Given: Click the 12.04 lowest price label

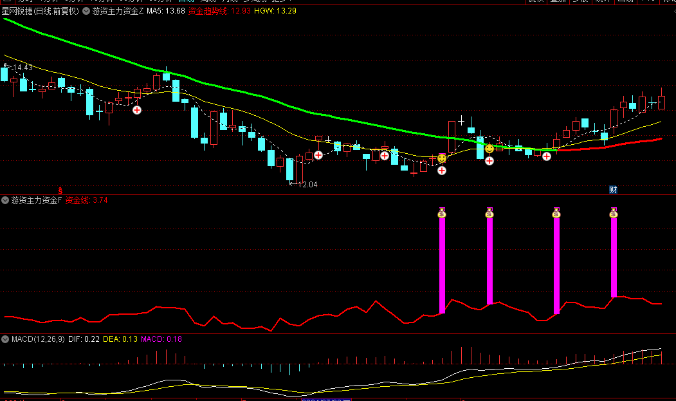Looking at the screenshot, I should pos(308,185).
